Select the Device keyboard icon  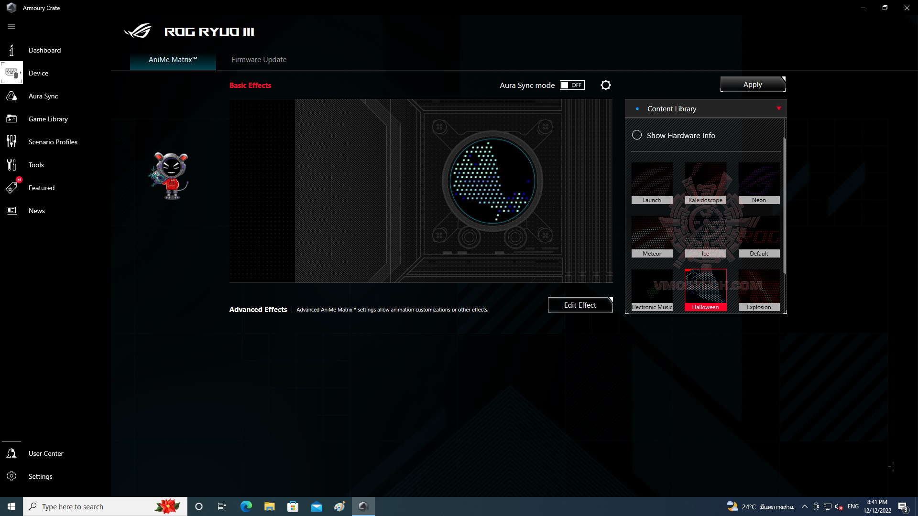(11, 73)
